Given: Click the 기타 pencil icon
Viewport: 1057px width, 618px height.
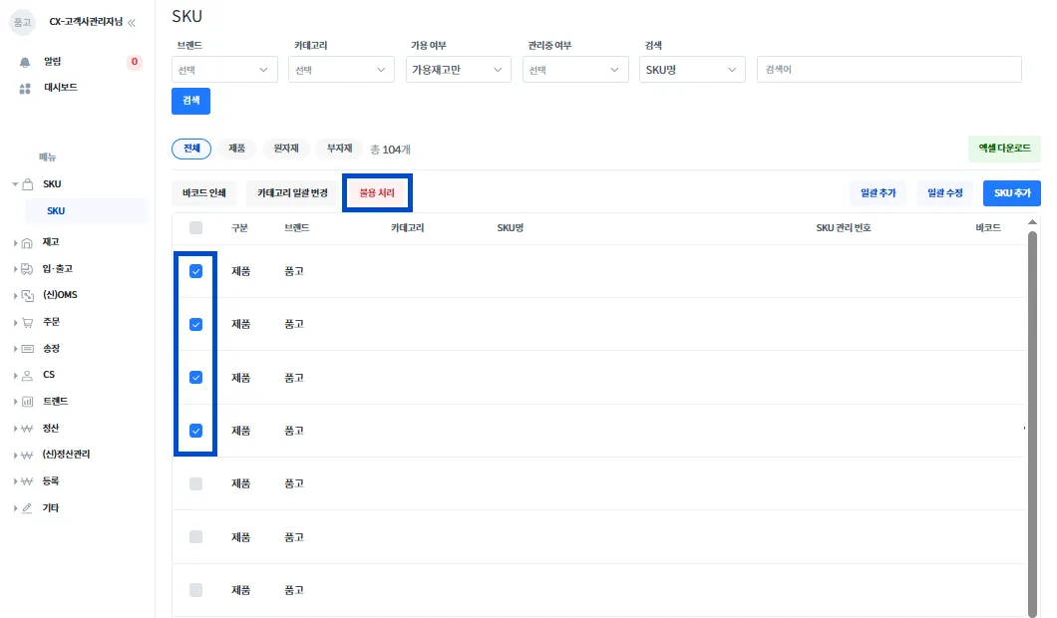Looking at the screenshot, I should pyautogui.click(x=27, y=508).
